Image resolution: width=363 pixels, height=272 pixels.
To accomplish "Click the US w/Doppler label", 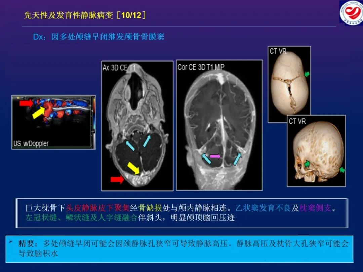I will 31,143.
